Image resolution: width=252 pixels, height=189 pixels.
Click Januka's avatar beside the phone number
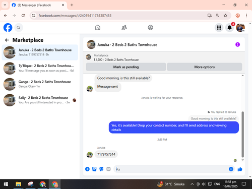click(90, 155)
